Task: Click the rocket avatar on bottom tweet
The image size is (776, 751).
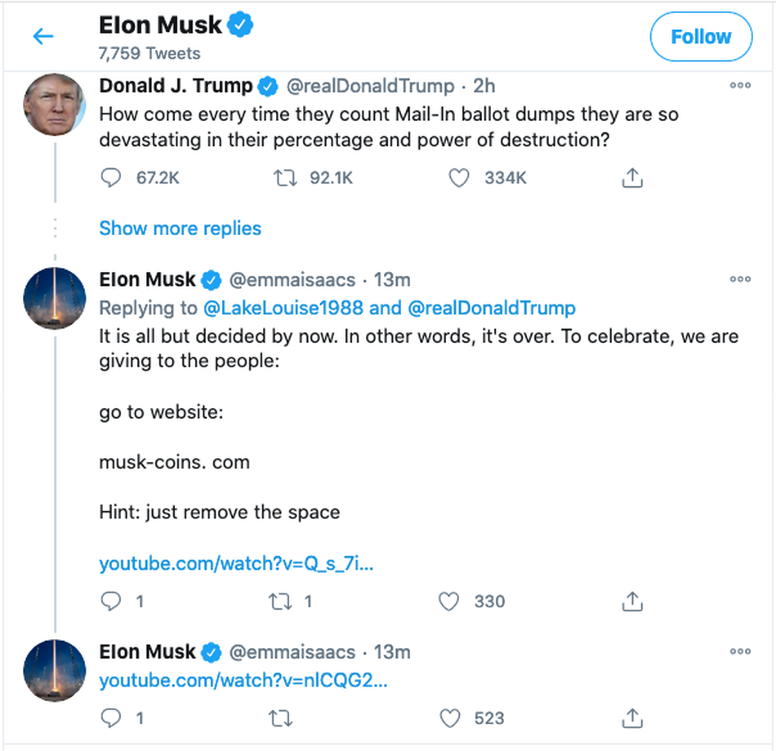Action: tap(55, 670)
